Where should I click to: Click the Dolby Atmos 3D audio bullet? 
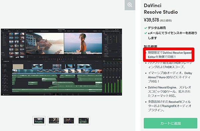pos(170,77)
